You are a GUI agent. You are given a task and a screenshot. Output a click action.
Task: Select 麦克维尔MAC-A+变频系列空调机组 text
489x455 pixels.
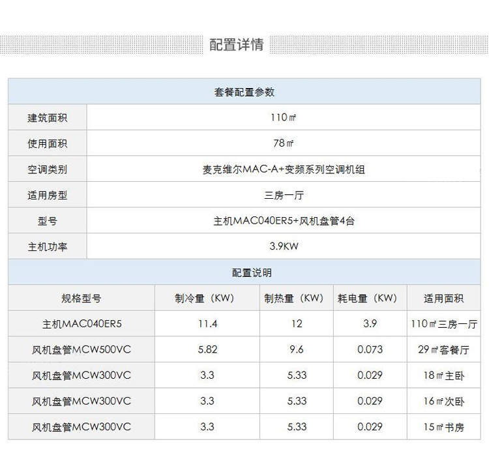[284, 169]
